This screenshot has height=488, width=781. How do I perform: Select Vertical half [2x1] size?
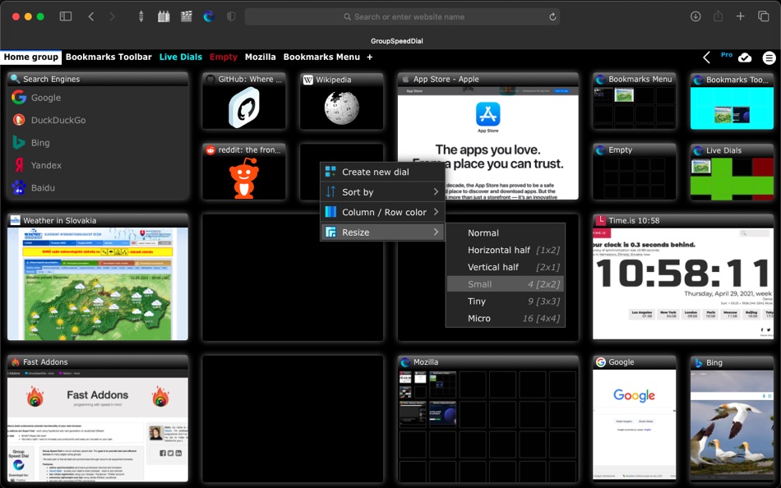click(506, 267)
